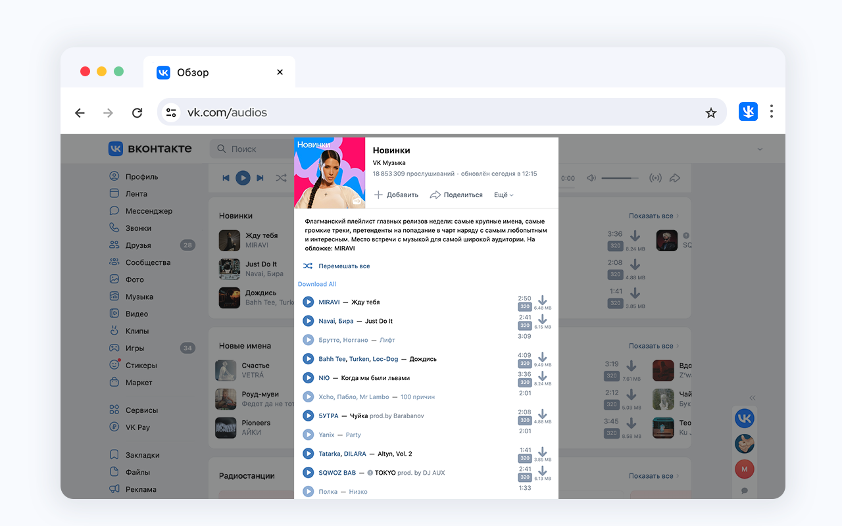Screen dimensions: 842x526
Task: Collapse the chat sidebar double chevron
Action: [753, 397]
